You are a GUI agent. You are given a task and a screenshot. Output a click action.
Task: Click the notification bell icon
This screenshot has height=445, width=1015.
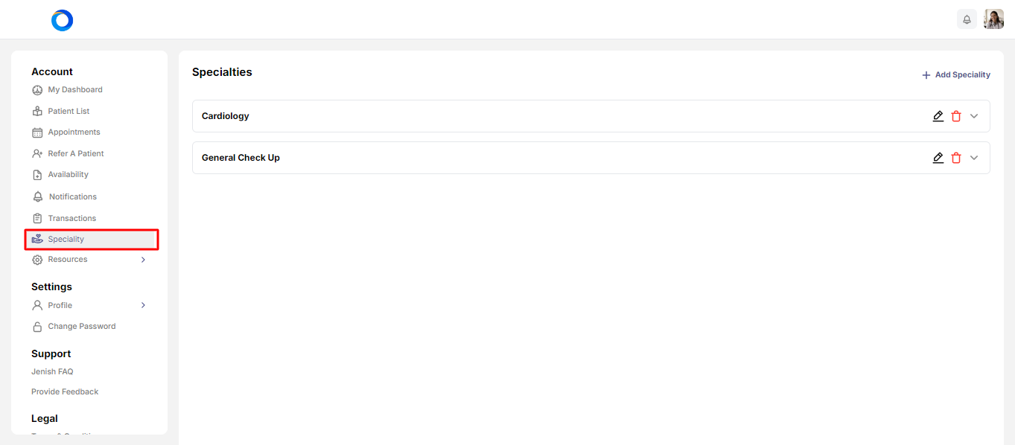[x=967, y=19]
